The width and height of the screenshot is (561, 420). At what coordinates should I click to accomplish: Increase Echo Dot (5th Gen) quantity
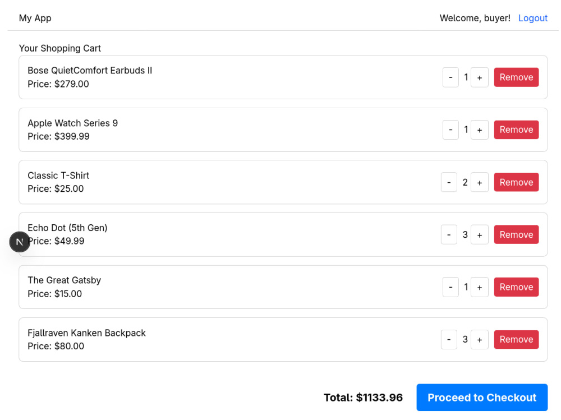click(480, 235)
